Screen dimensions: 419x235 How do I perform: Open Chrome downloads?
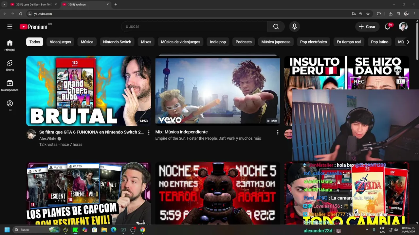(391, 14)
